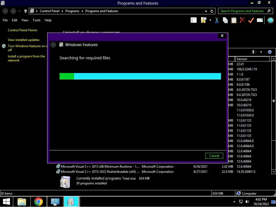Click the envelope Email icon

260,20
